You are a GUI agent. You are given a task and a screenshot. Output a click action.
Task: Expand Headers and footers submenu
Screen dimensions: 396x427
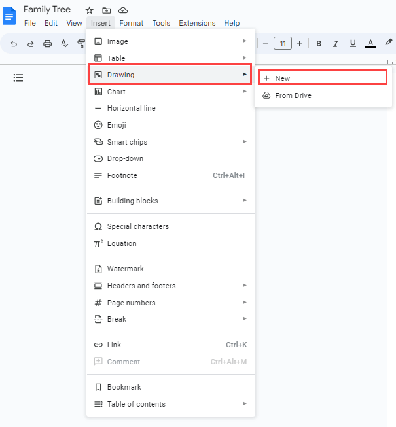tap(171, 286)
